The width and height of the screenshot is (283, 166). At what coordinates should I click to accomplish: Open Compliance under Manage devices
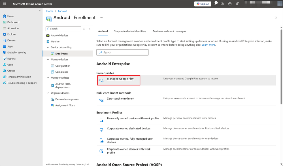coord(62,72)
